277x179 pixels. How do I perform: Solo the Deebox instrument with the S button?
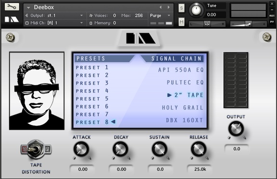(x=181, y=8)
